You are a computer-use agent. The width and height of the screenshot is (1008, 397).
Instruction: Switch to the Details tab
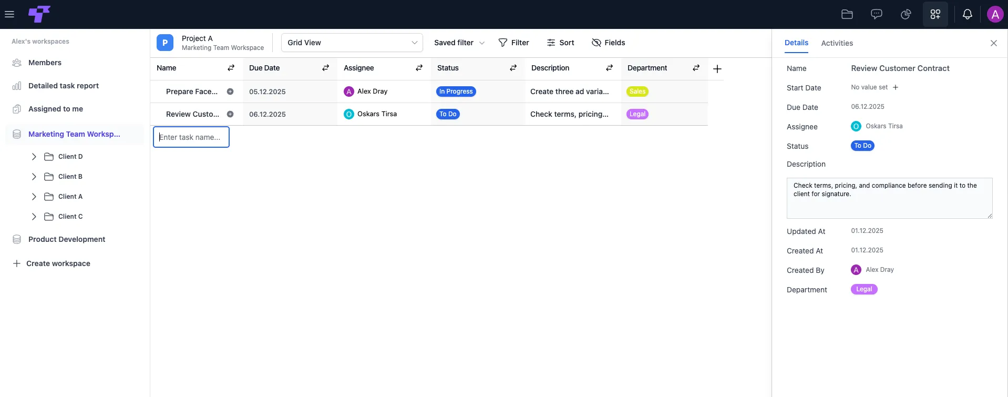point(796,43)
